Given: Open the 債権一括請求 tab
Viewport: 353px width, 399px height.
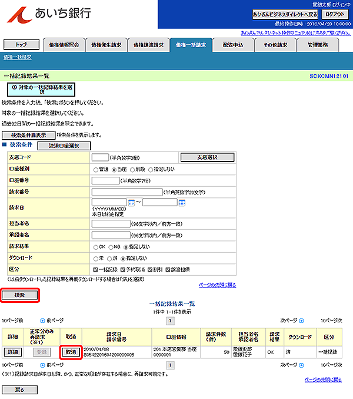Looking at the screenshot, I should (x=191, y=45).
